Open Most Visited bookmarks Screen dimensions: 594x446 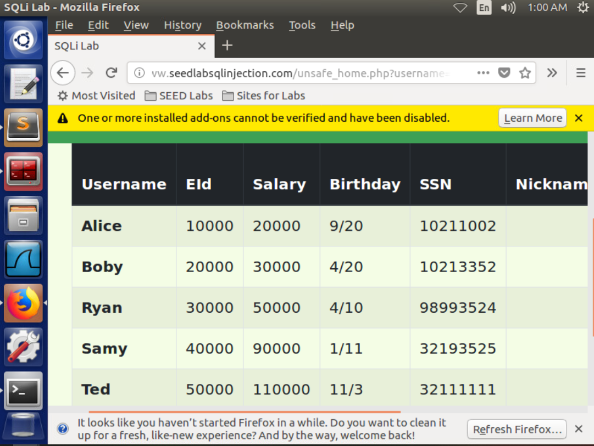[x=96, y=95]
